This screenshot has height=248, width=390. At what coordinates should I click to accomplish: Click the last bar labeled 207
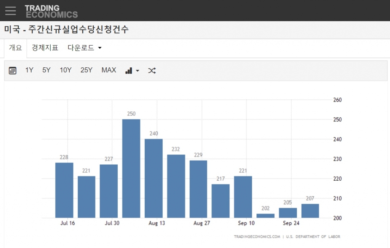pos(310,211)
